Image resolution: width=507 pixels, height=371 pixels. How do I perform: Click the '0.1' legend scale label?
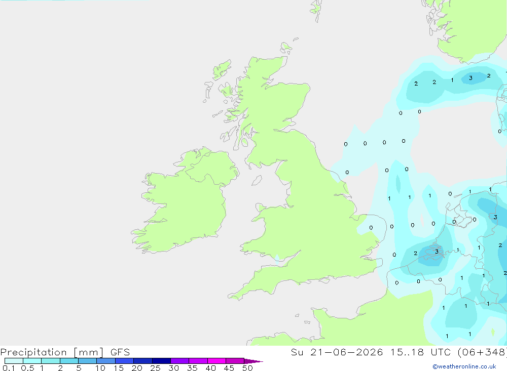click(9, 368)
